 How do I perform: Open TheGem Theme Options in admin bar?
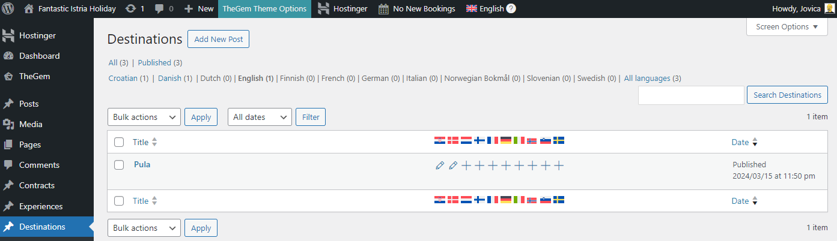pos(264,8)
